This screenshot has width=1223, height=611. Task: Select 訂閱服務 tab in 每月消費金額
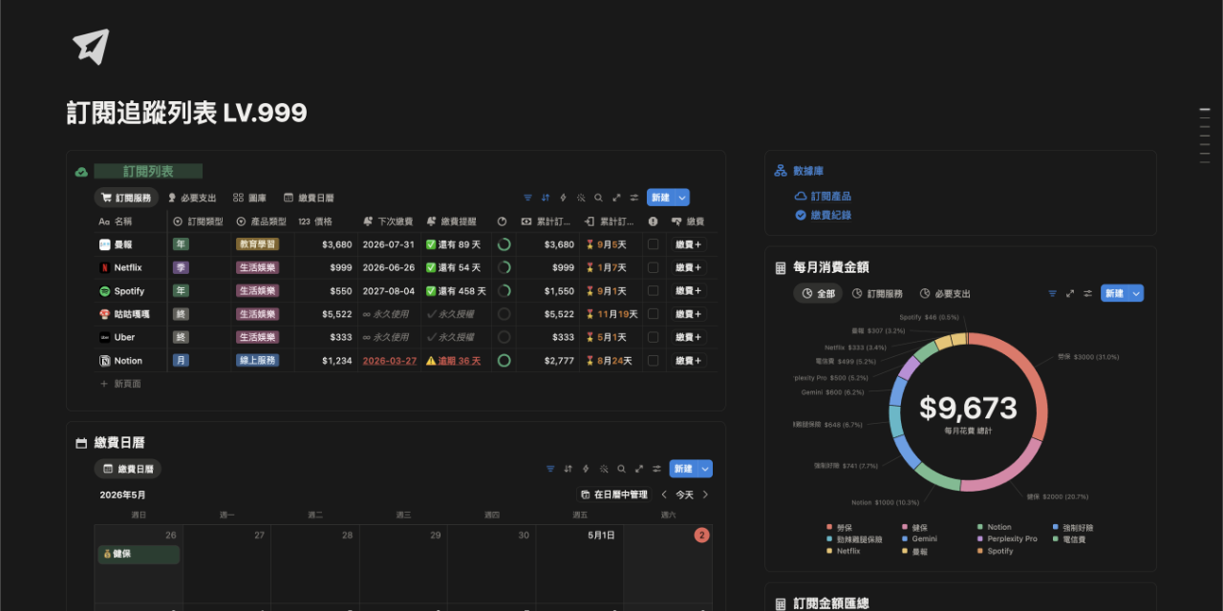coord(877,293)
